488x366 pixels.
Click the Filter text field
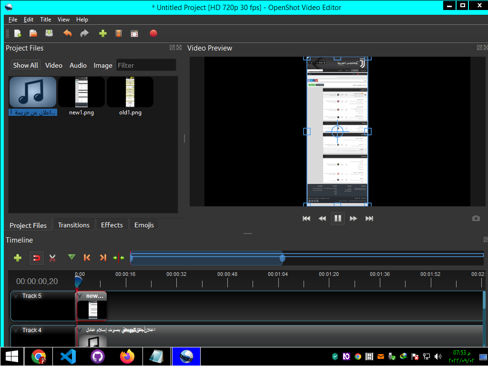146,65
